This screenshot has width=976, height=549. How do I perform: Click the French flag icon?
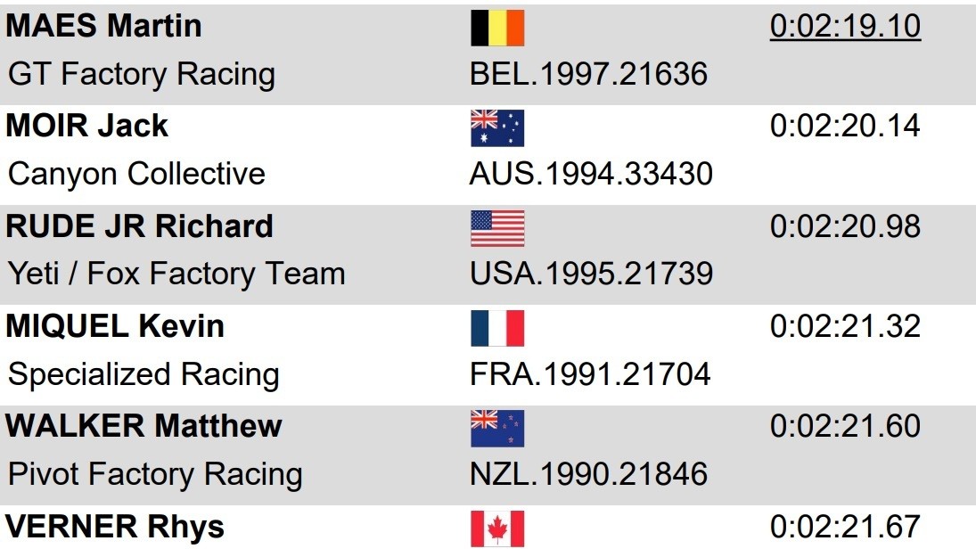point(497,328)
